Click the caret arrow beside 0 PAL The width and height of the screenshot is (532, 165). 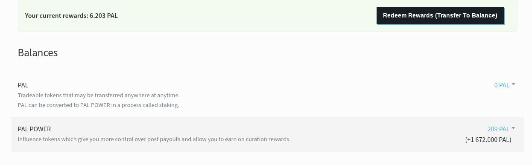(x=513, y=84)
